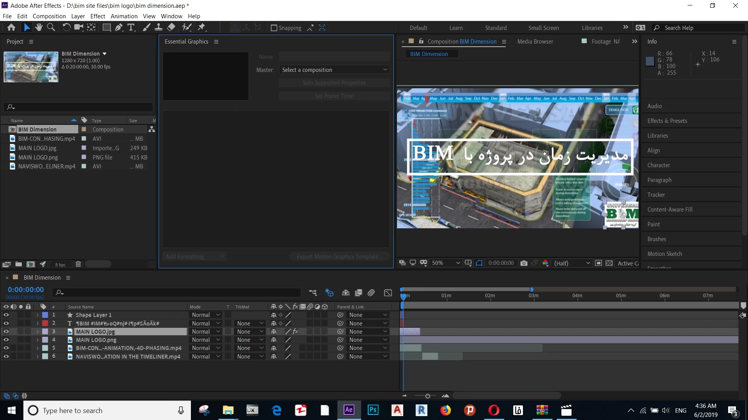Expand the MAIN LOGO.jpg layer properties
Image resolution: width=748 pixels, height=420 pixels.
[38, 332]
